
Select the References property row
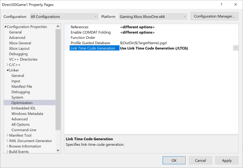coord(79,27)
